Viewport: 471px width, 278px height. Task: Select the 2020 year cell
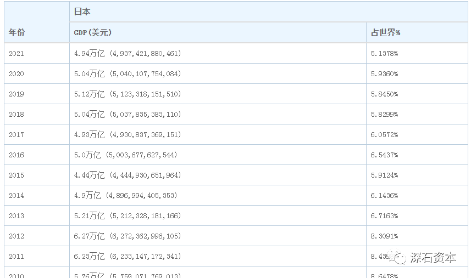tap(37, 73)
